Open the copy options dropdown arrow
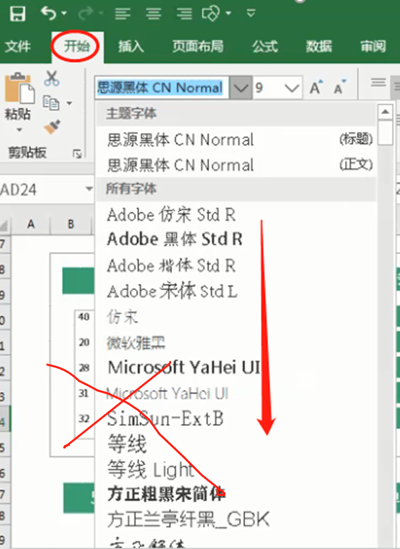Screen dimensions: 400x549 (69, 103)
